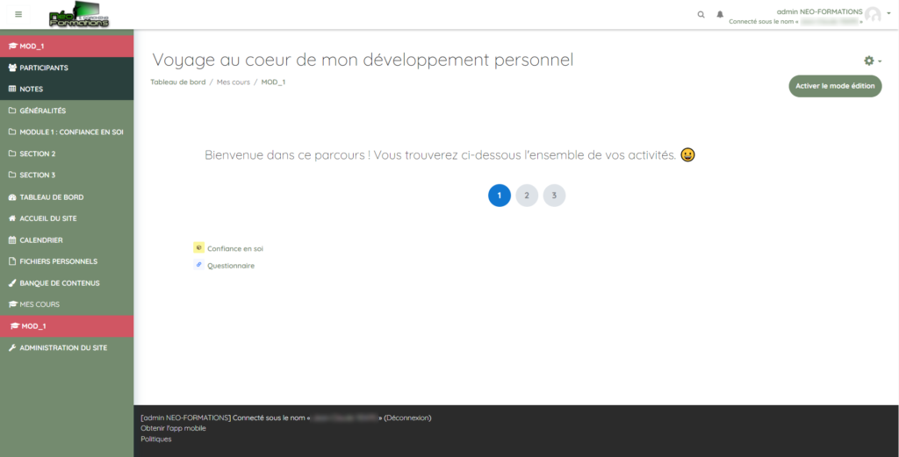The image size is (899, 457).
Task: Open Politiques footer link
Action: (156, 439)
